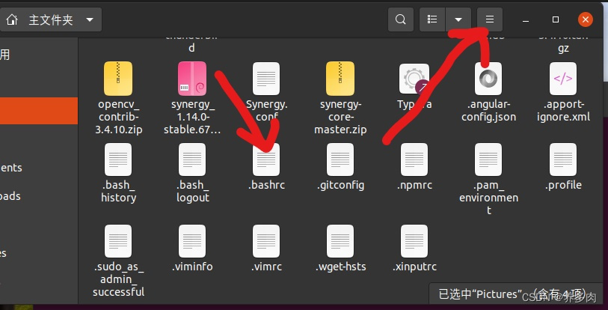Viewport: 608px width, 310px height.
Task: Open the hamburger main menu
Action: coord(490,19)
